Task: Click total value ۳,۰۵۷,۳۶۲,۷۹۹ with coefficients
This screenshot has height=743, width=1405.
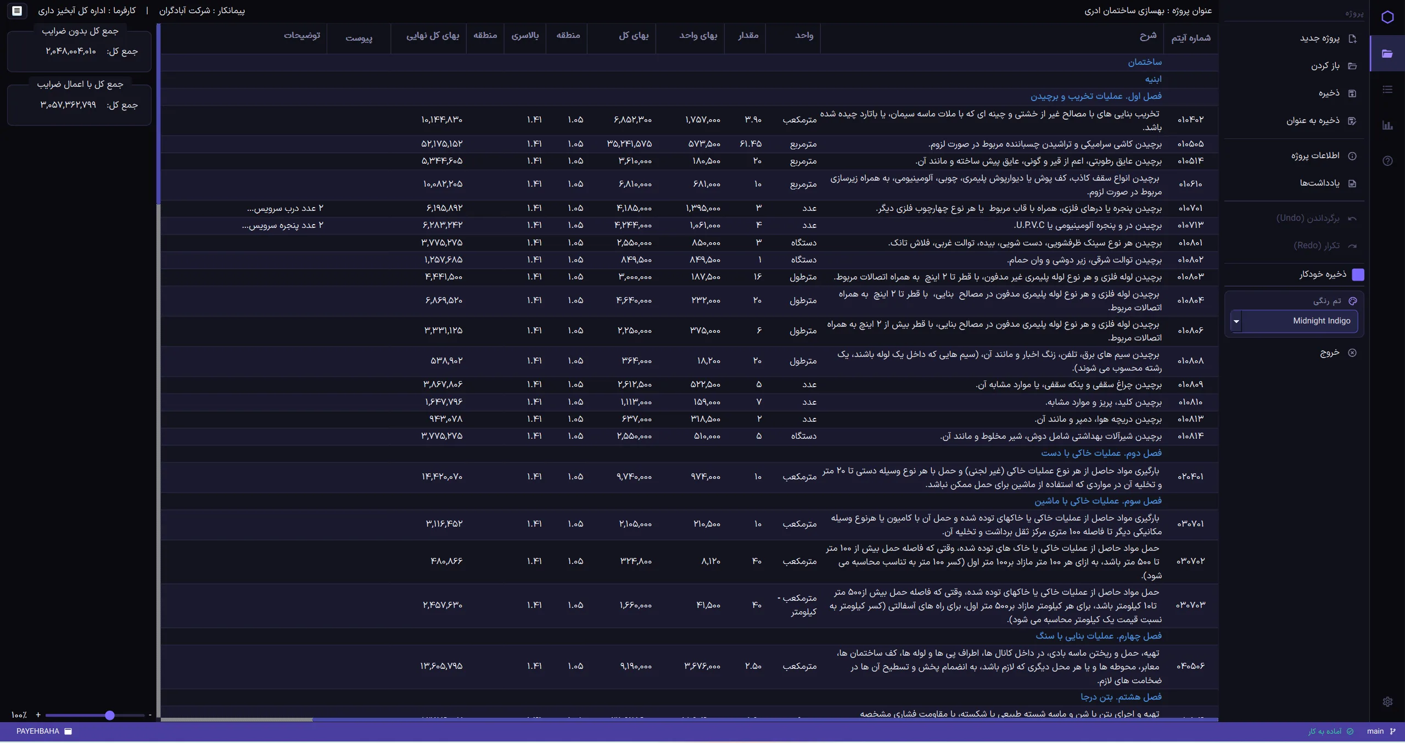Action: [x=68, y=105]
